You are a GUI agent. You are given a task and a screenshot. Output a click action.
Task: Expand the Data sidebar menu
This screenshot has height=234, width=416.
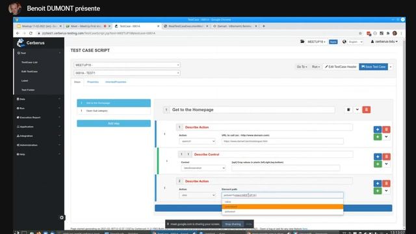(x=39, y=99)
